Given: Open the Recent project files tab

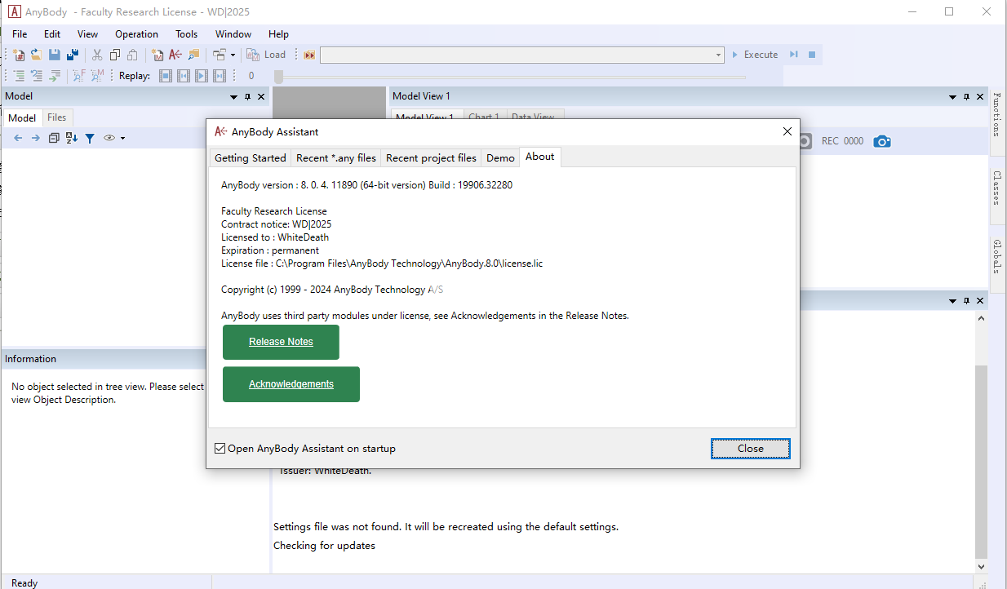Looking at the screenshot, I should point(431,157).
